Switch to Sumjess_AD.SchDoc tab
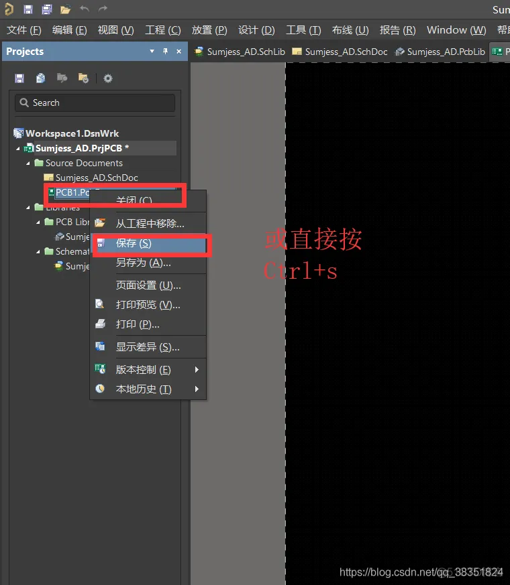 coord(340,52)
